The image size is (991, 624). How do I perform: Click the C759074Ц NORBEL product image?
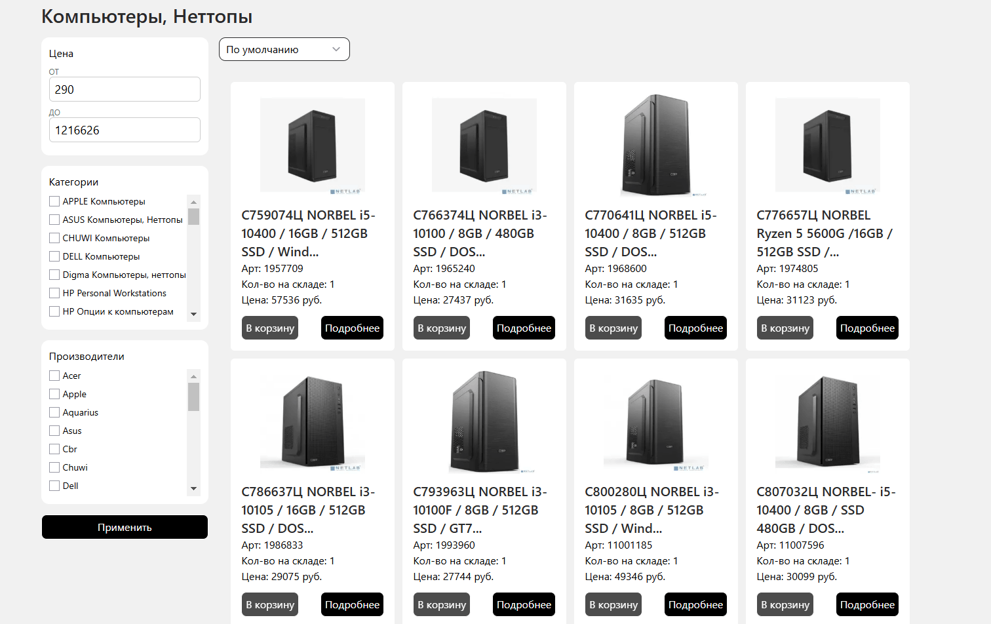313,146
